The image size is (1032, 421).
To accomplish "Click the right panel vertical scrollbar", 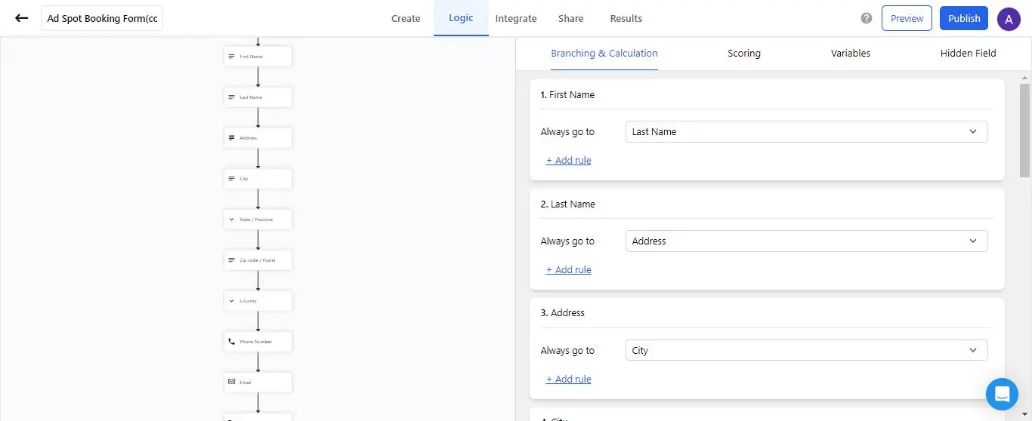I will pyautogui.click(x=1025, y=128).
